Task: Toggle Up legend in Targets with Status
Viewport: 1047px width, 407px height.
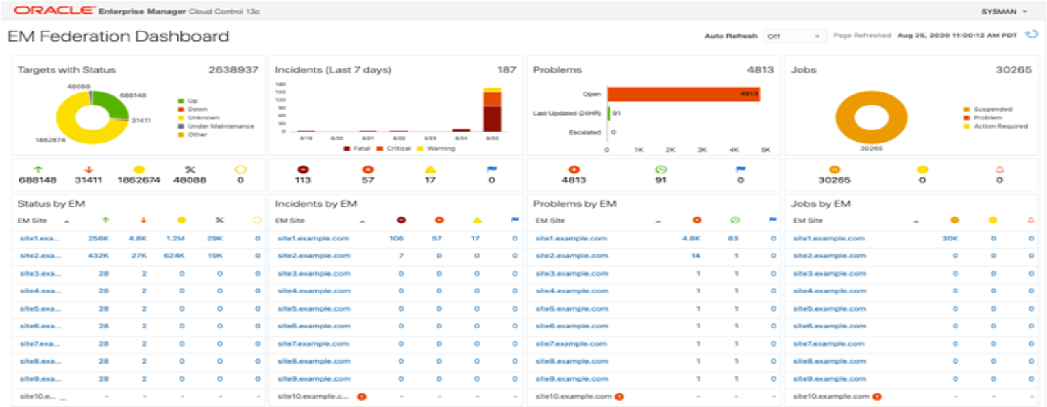Action: 188,101
